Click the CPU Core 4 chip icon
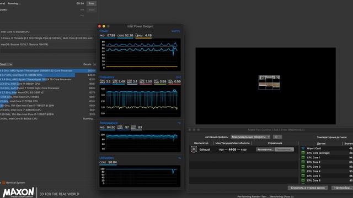 (x=303, y=171)
